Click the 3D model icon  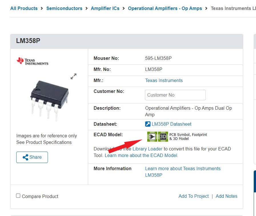click(163, 137)
